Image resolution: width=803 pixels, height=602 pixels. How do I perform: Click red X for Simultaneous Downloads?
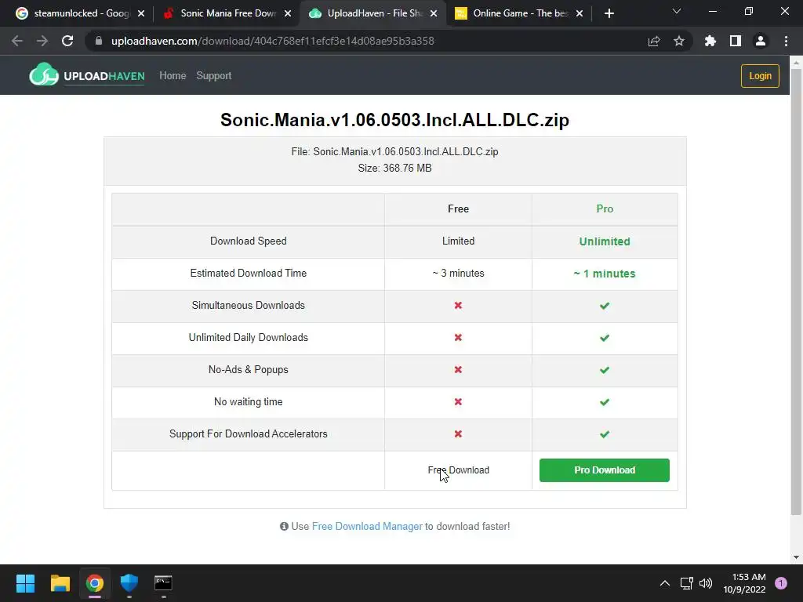(458, 305)
